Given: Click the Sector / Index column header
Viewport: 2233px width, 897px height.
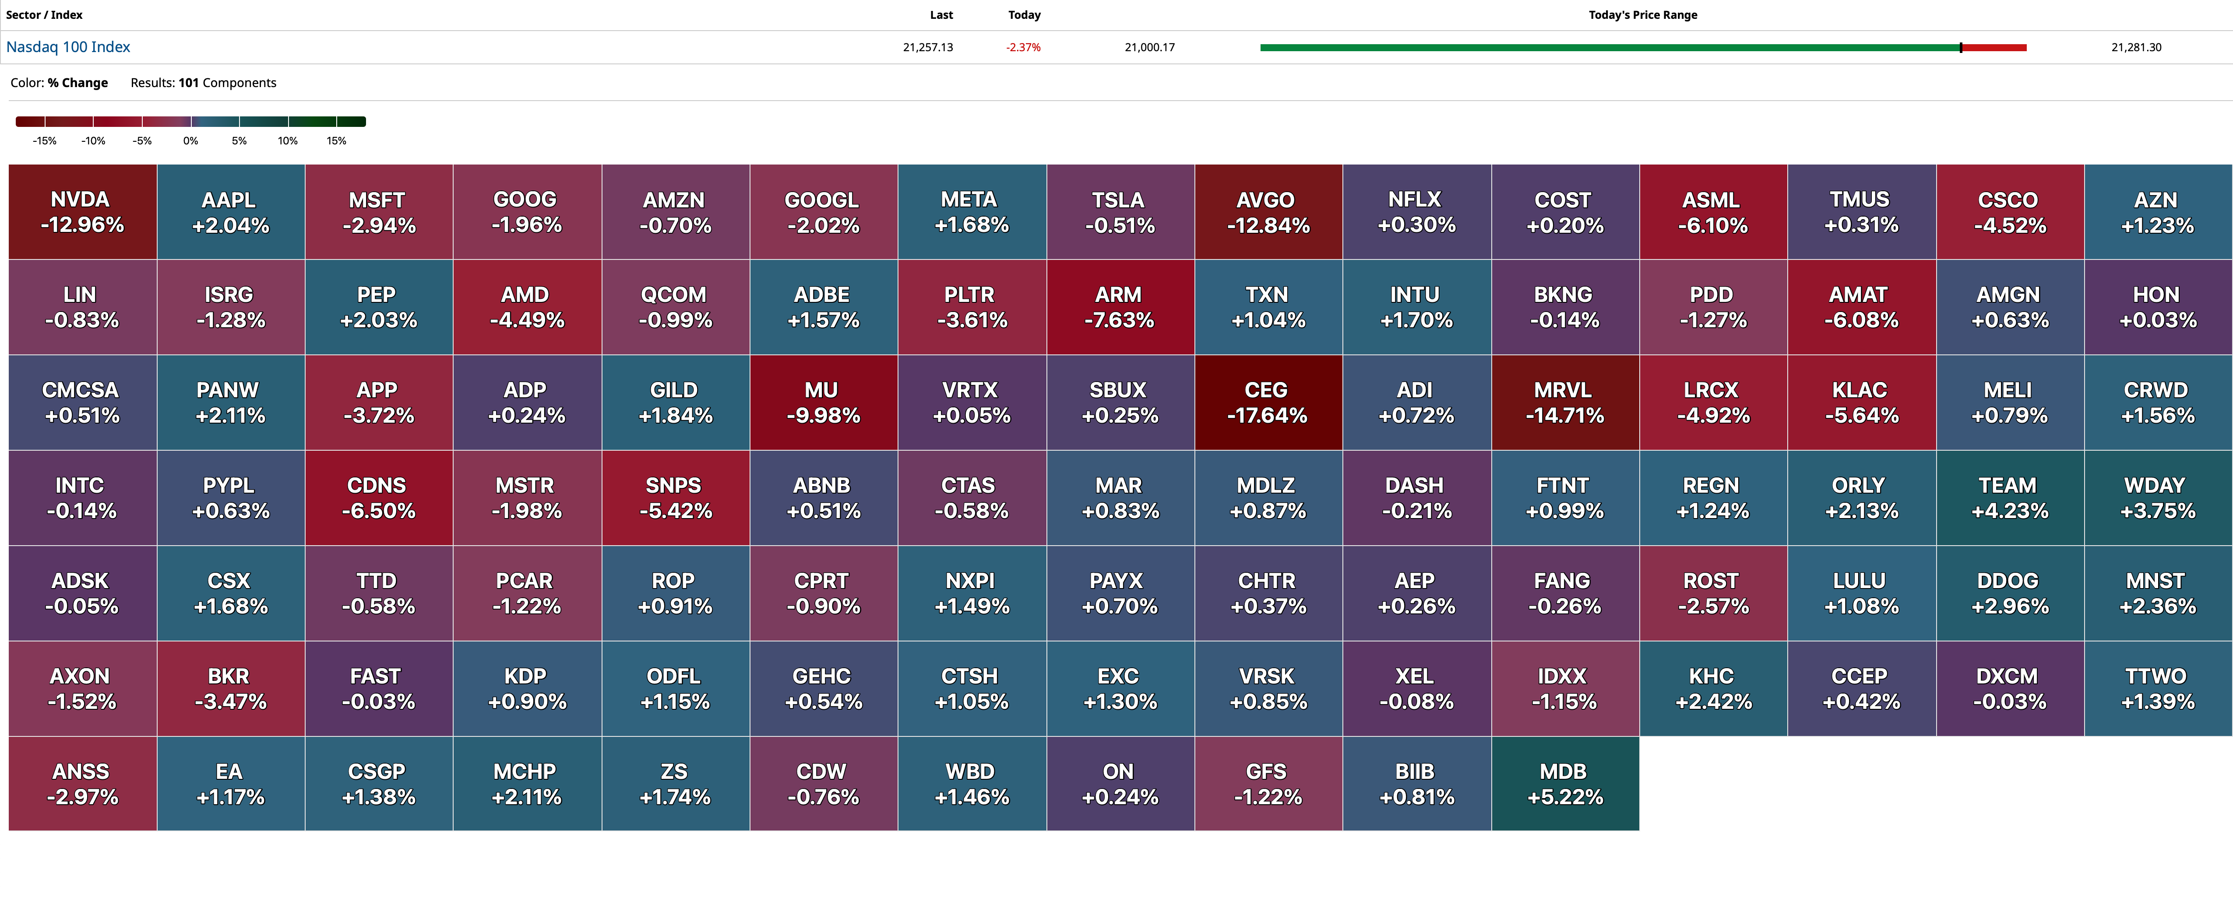Looking at the screenshot, I should (44, 15).
